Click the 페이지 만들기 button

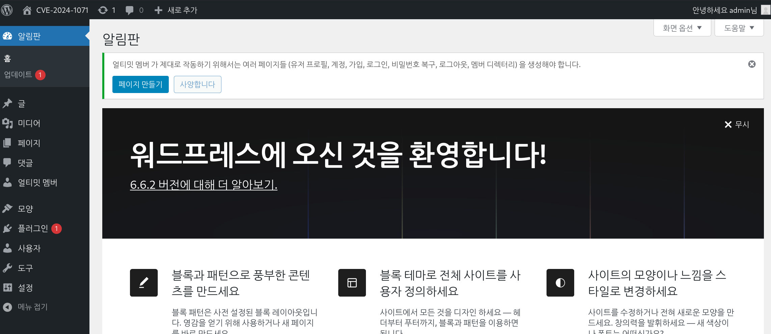(140, 84)
